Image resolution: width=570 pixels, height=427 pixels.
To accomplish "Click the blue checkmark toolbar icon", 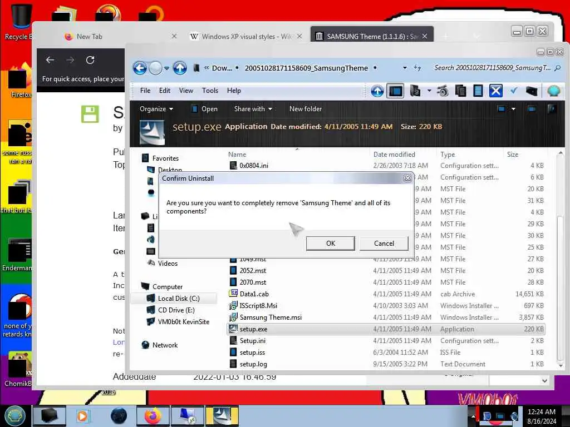I will [513, 91].
